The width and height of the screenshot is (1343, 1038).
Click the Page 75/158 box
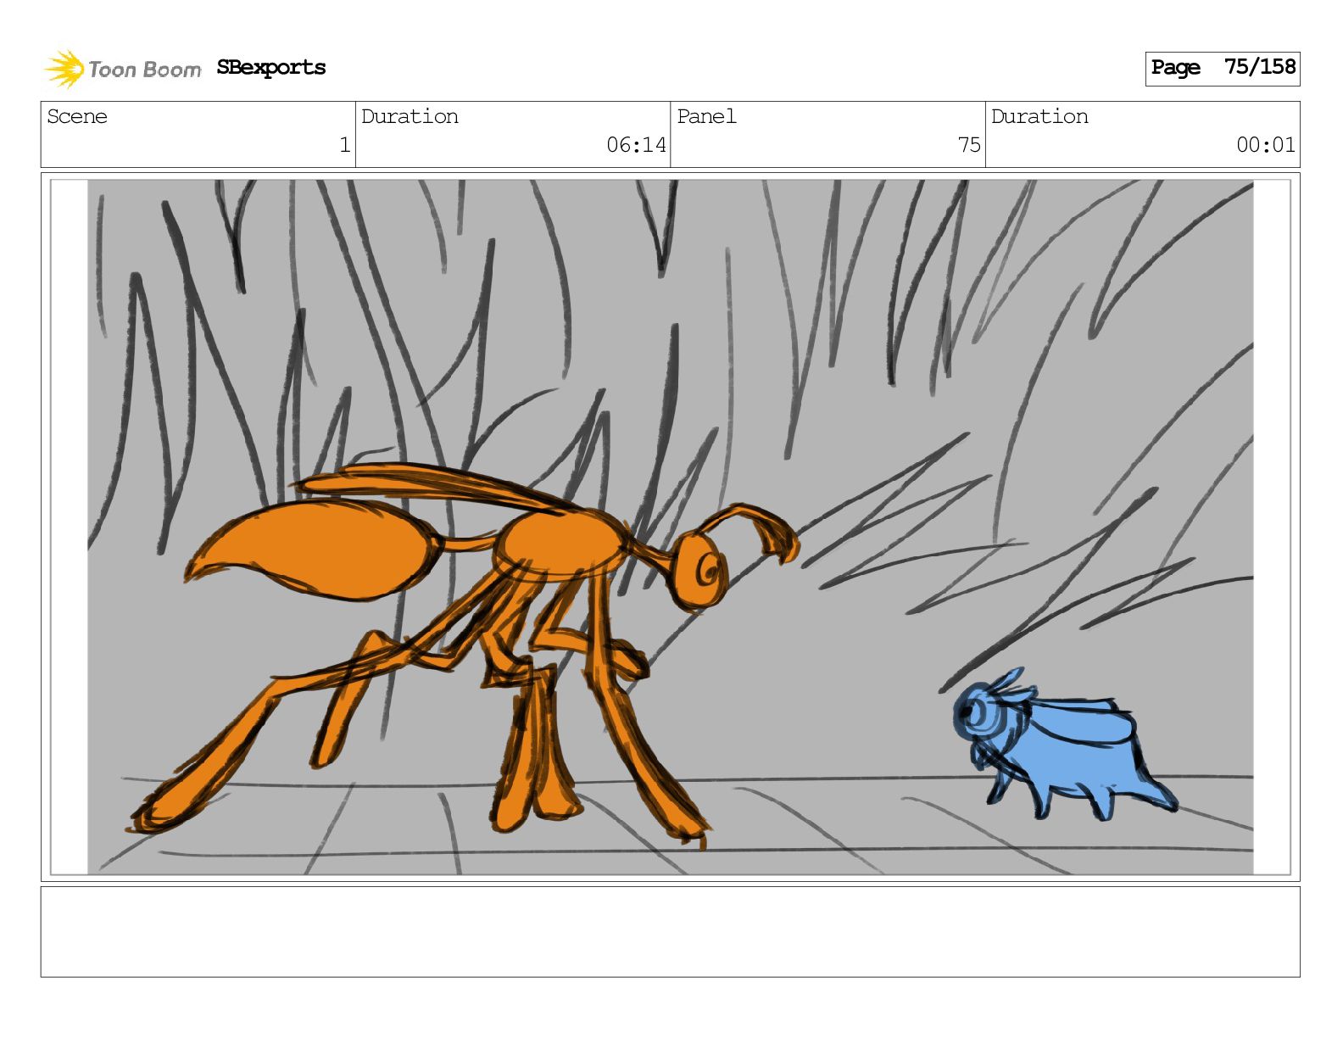tap(1223, 68)
